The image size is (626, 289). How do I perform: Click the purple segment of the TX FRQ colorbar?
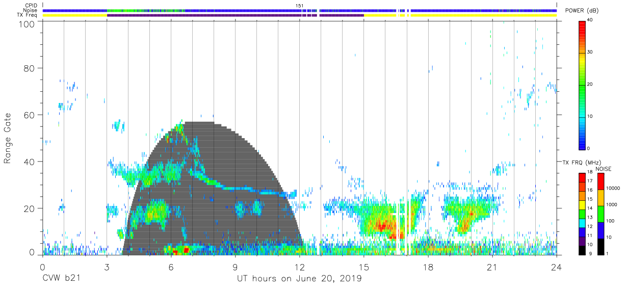pos(582,241)
